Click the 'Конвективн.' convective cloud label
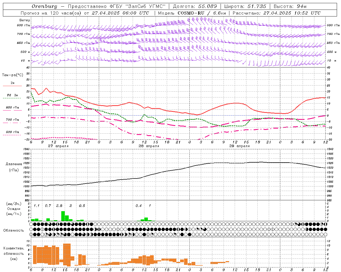341x272 pixels. (x=14, y=248)
